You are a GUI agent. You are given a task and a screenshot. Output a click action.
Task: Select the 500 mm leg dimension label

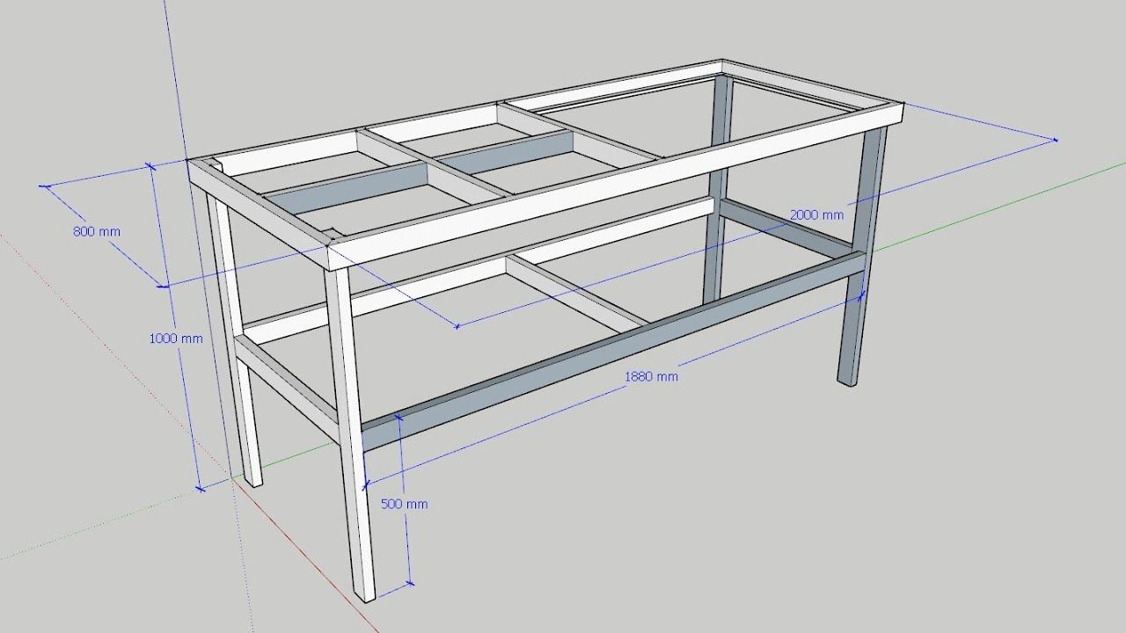pos(404,504)
